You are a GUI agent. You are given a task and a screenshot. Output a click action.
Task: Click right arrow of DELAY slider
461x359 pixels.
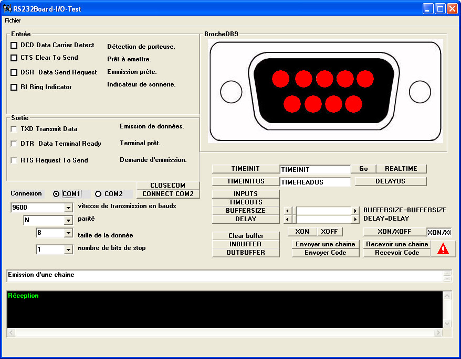355,219
